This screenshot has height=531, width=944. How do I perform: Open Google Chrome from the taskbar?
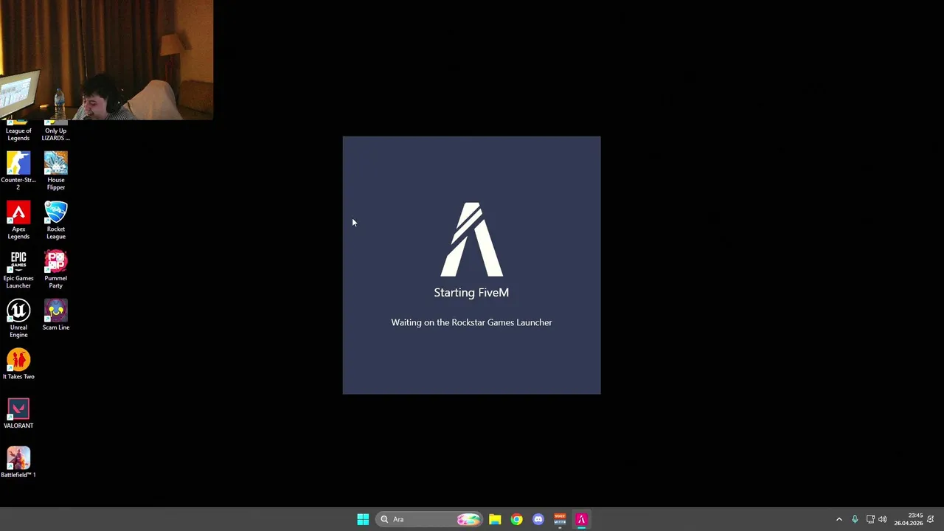pos(516,519)
